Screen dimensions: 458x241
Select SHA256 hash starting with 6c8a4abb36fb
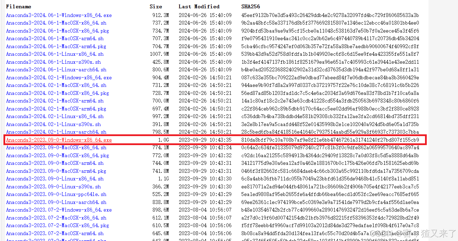click(330, 179)
